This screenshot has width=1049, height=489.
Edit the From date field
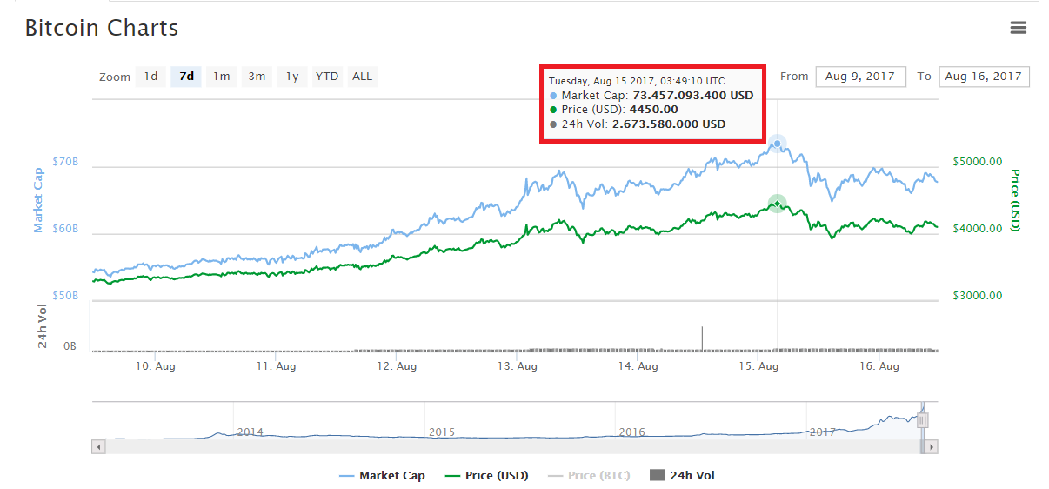tap(860, 77)
